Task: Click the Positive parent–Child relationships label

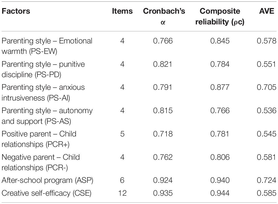Action: pos(39,139)
